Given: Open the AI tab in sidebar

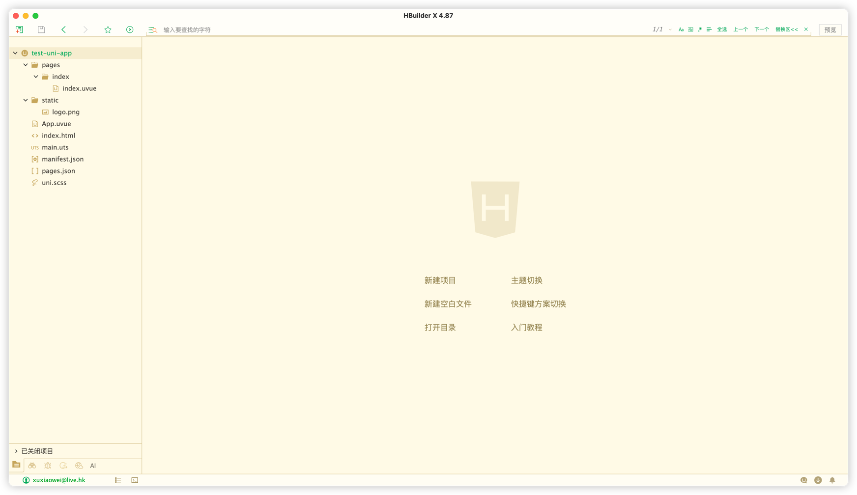Looking at the screenshot, I should [x=93, y=466].
